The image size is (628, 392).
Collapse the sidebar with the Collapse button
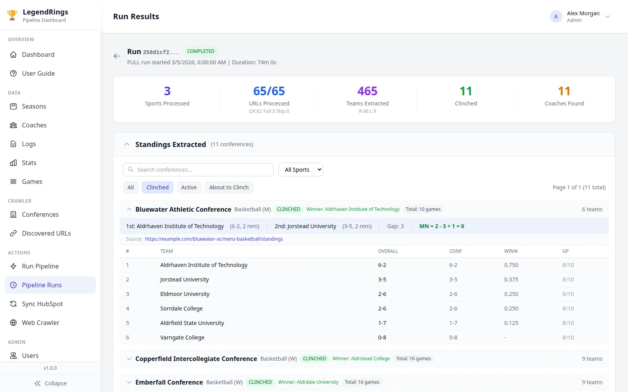50,383
